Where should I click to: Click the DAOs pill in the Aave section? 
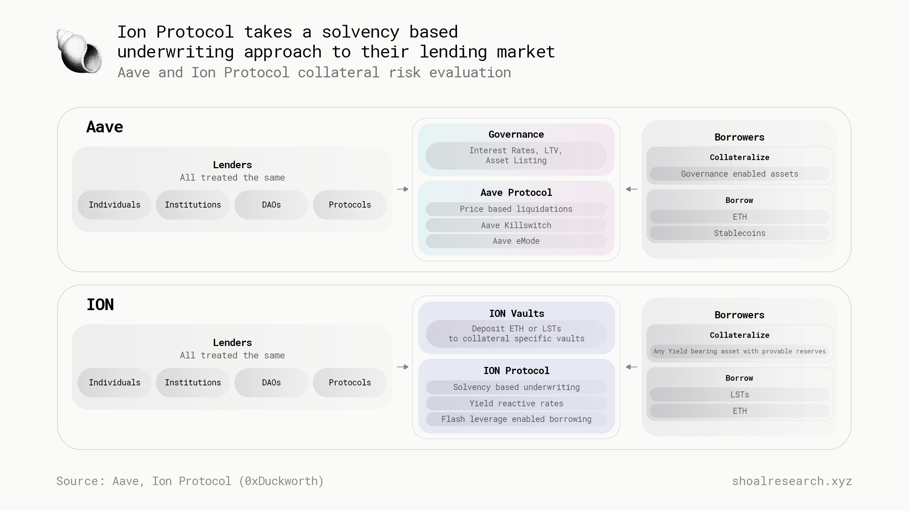click(x=271, y=205)
